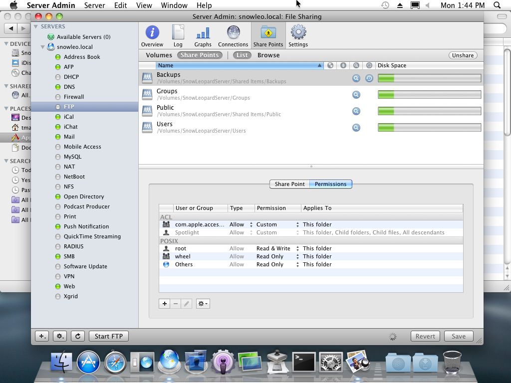The image size is (511, 383).
Task: Open the Edit menu
Action: coord(120,5)
